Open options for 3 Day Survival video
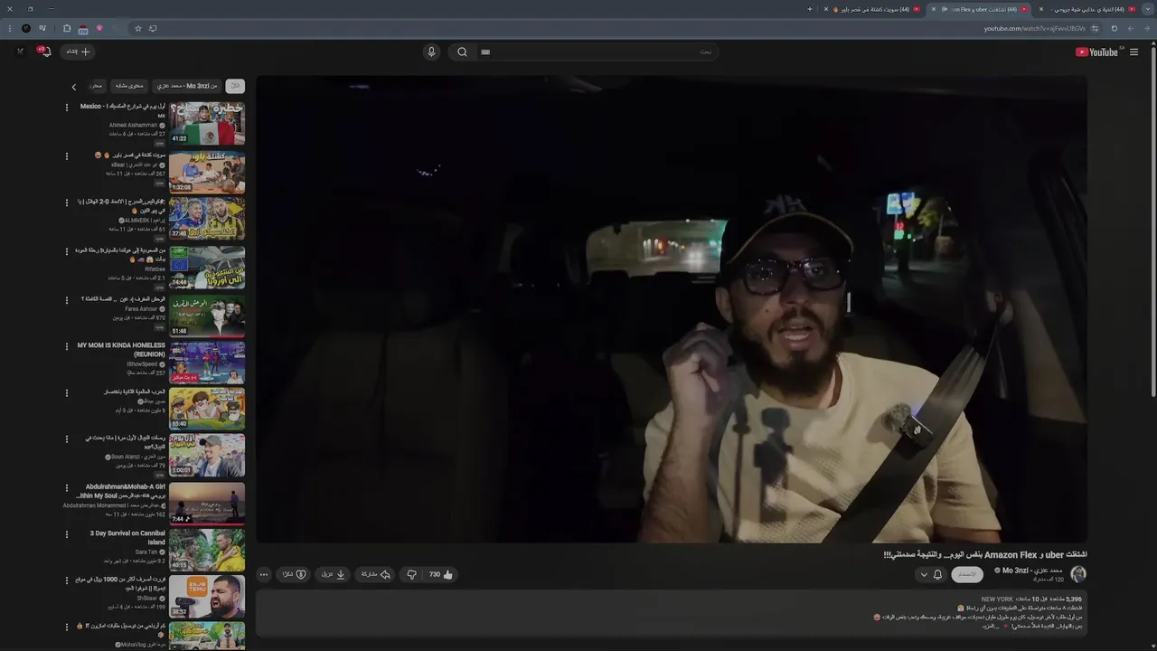This screenshot has width=1157, height=651. coord(66,534)
